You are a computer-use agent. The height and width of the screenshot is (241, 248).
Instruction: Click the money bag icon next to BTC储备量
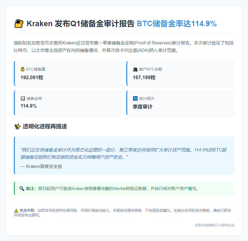click(x=23, y=69)
